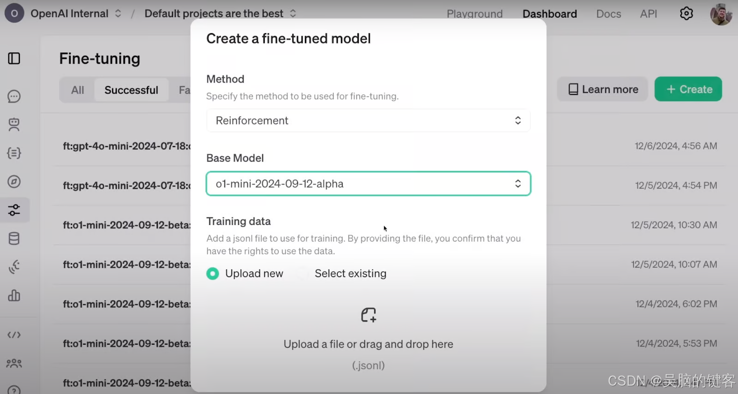Open Docs in top navigation
Screen dimensions: 738x394
(x=608, y=14)
